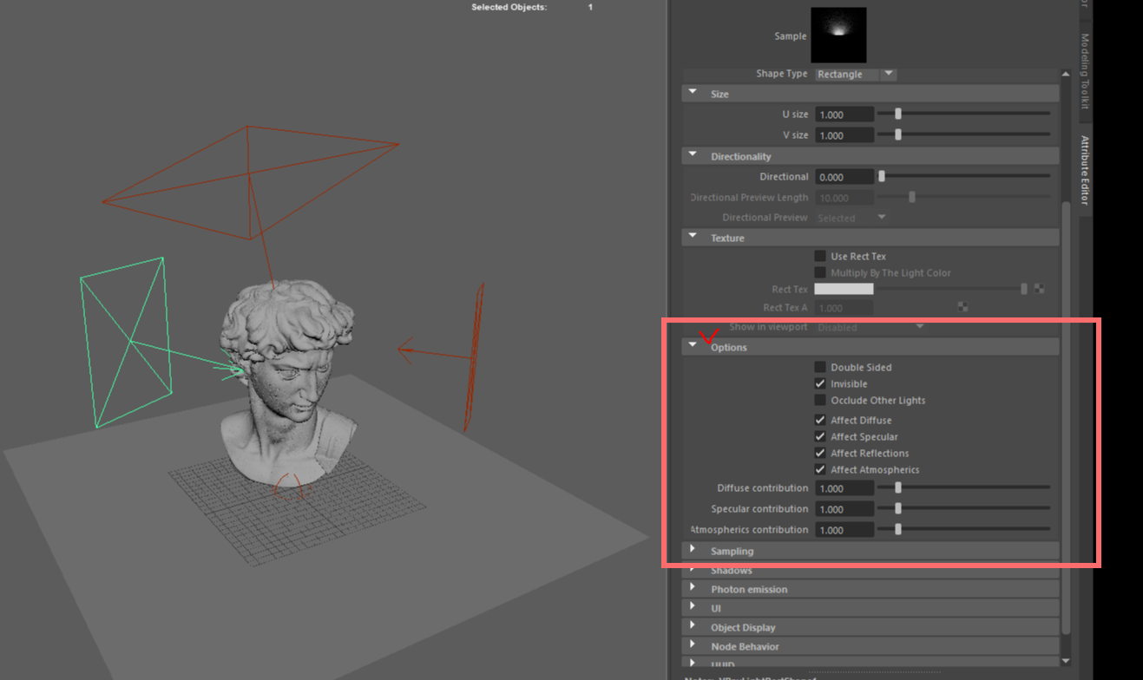Click the V size value field
Viewport: 1143px width, 680px height.
[844, 135]
